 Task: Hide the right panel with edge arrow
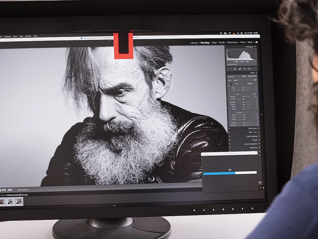[262, 115]
